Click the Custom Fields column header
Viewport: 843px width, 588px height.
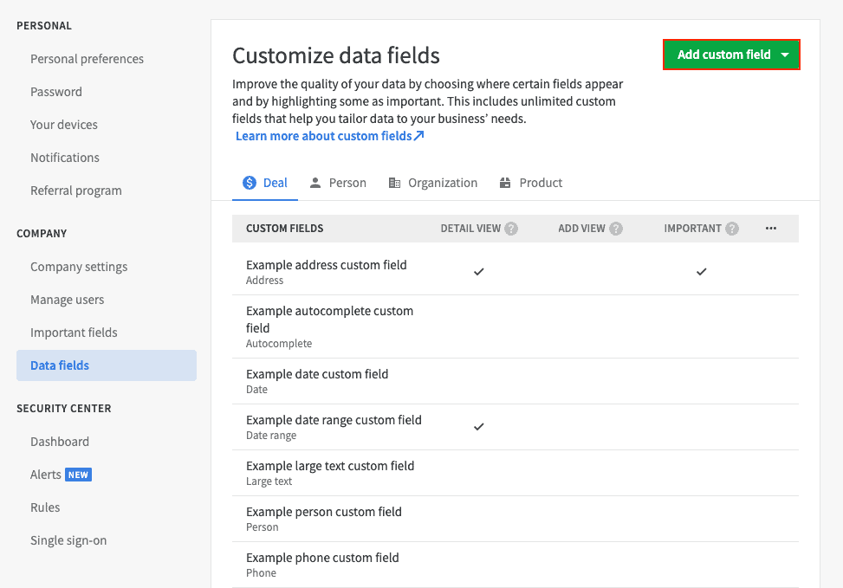point(285,229)
